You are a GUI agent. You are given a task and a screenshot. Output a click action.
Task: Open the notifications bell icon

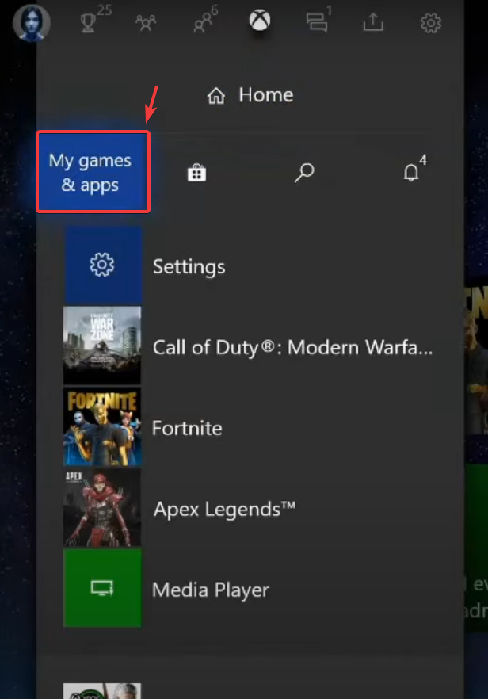click(x=411, y=173)
